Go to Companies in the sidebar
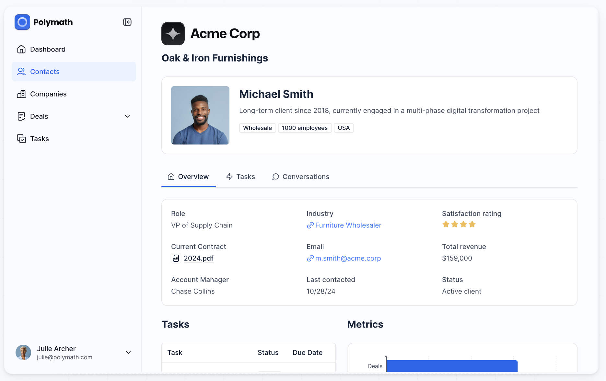The width and height of the screenshot is (606, 381). point(74,94)
